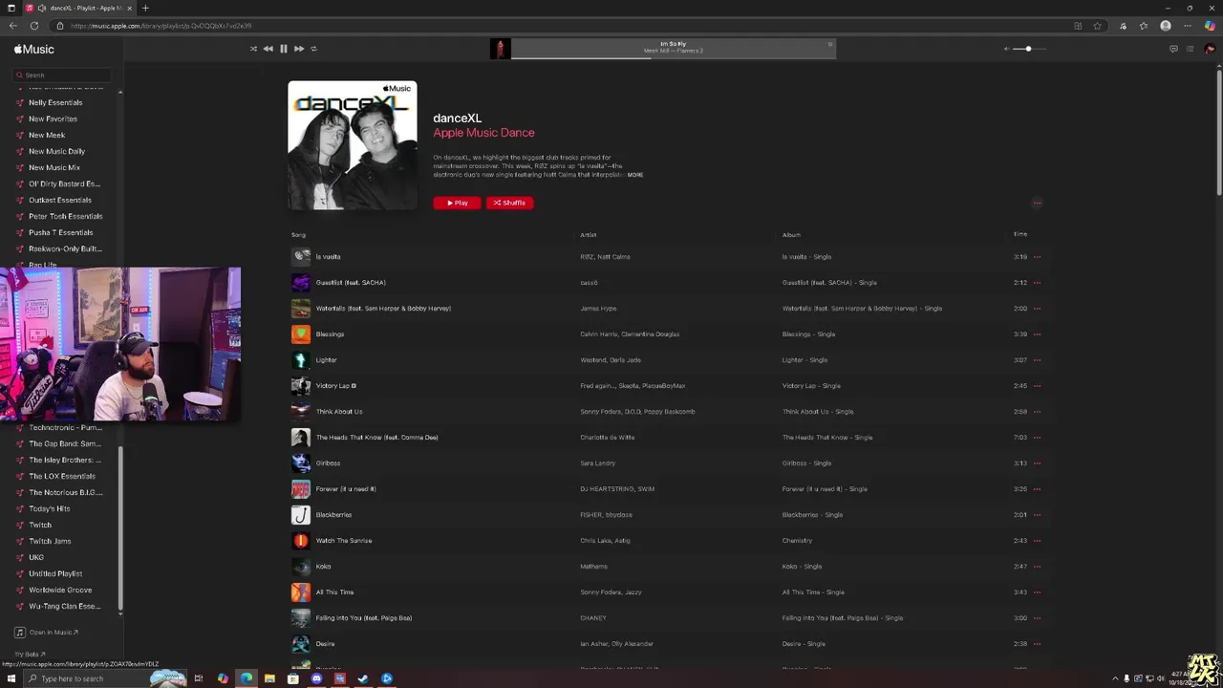Pause the current song
This screenshot has width=1223, height=688.
(x=284, y=49)
